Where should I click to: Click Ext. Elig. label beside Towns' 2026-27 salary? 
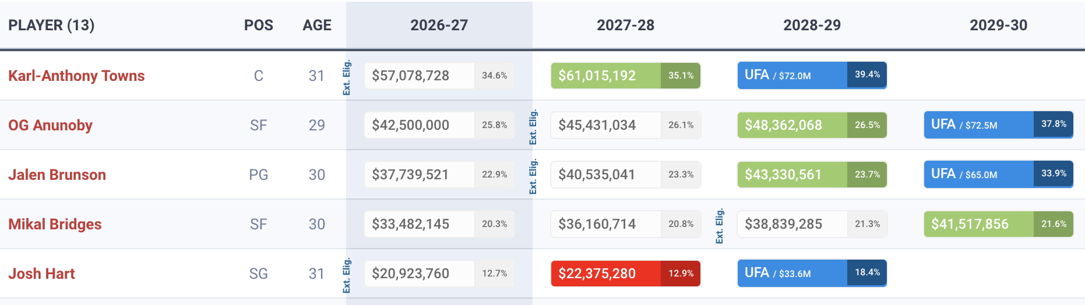pyautogui.click(x=347, y=77)
